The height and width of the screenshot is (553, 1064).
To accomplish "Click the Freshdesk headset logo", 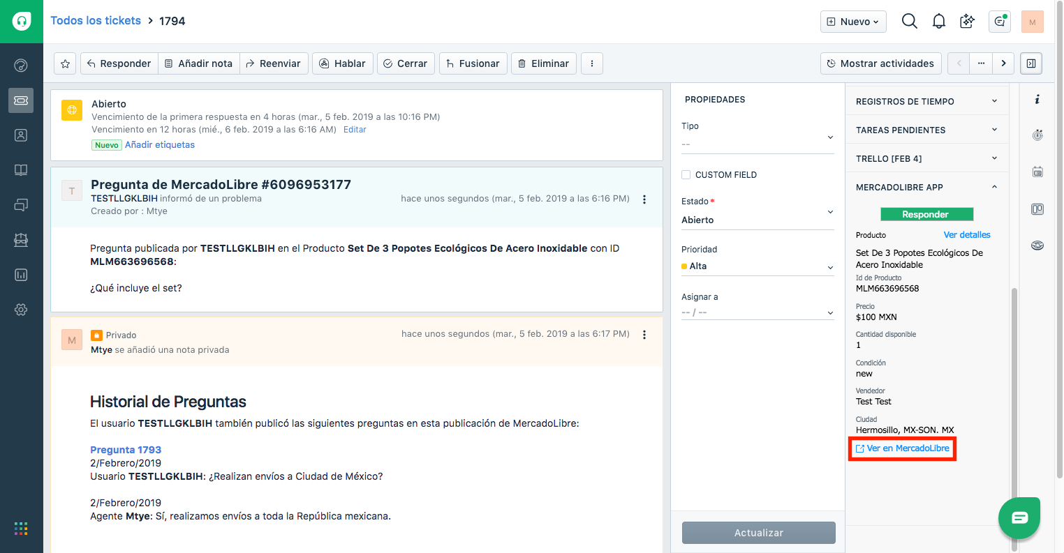I will click(x=21, y=21).
